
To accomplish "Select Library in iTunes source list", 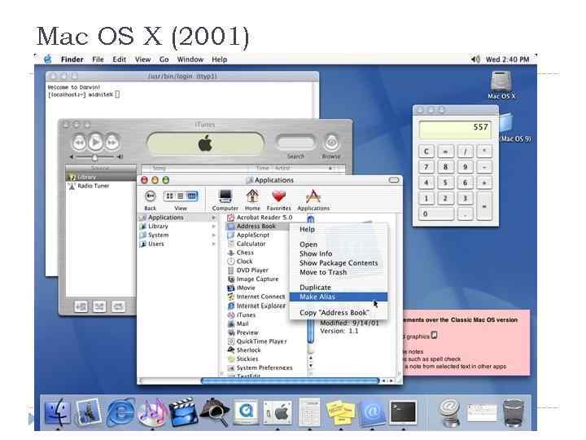I will tap(101, 177).
